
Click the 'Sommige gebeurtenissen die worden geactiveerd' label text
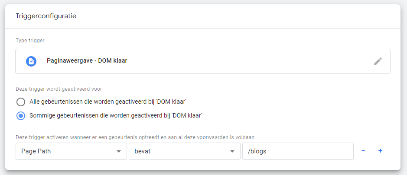(115, 116)
